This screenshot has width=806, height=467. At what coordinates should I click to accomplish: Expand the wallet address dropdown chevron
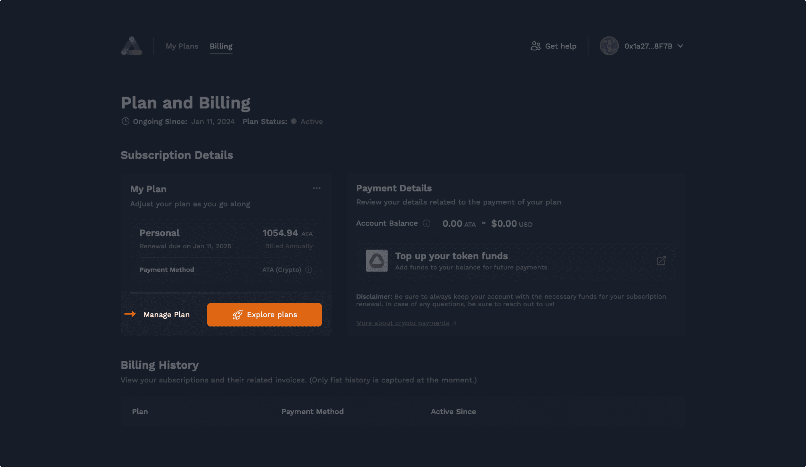680,46
